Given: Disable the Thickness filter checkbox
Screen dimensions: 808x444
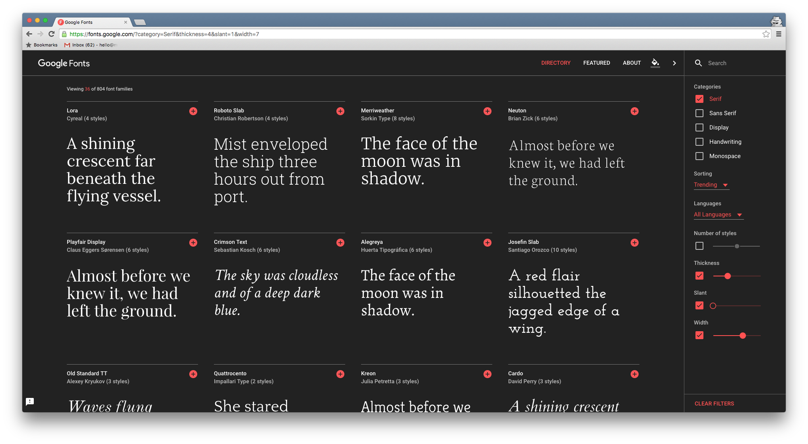Looking at the screenshot, I should click(x=699, y=276).
